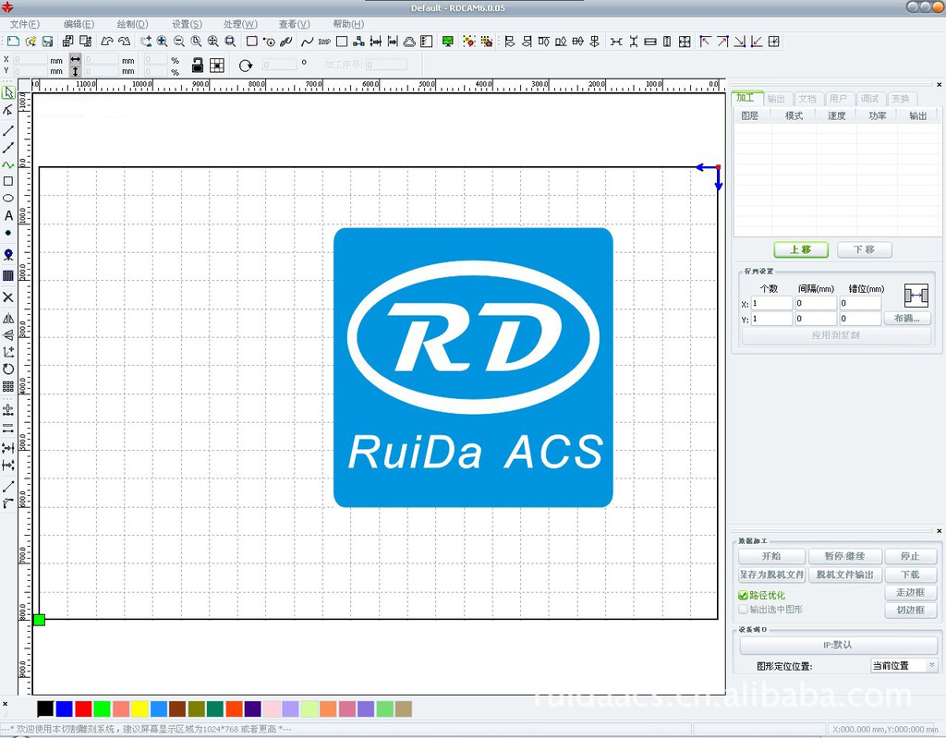Toggle the 输出选中图形 checkbox
Screen dimensions: 946x738
[x=744, y=610]
